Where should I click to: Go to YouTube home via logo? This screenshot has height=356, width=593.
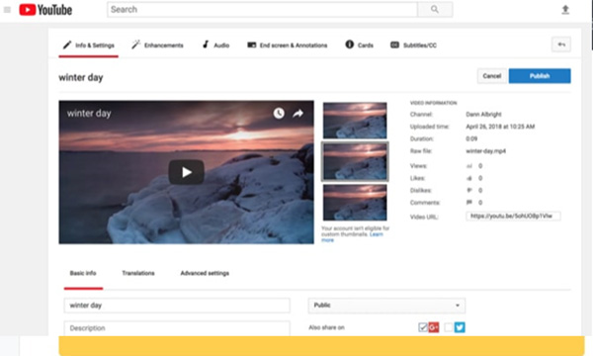(45, 10)
